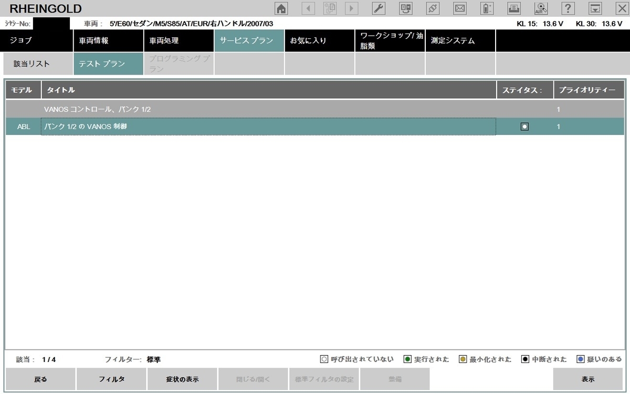Switch to the 車両処理 tab
Screen dimensions: 630x394
[178, 40]
